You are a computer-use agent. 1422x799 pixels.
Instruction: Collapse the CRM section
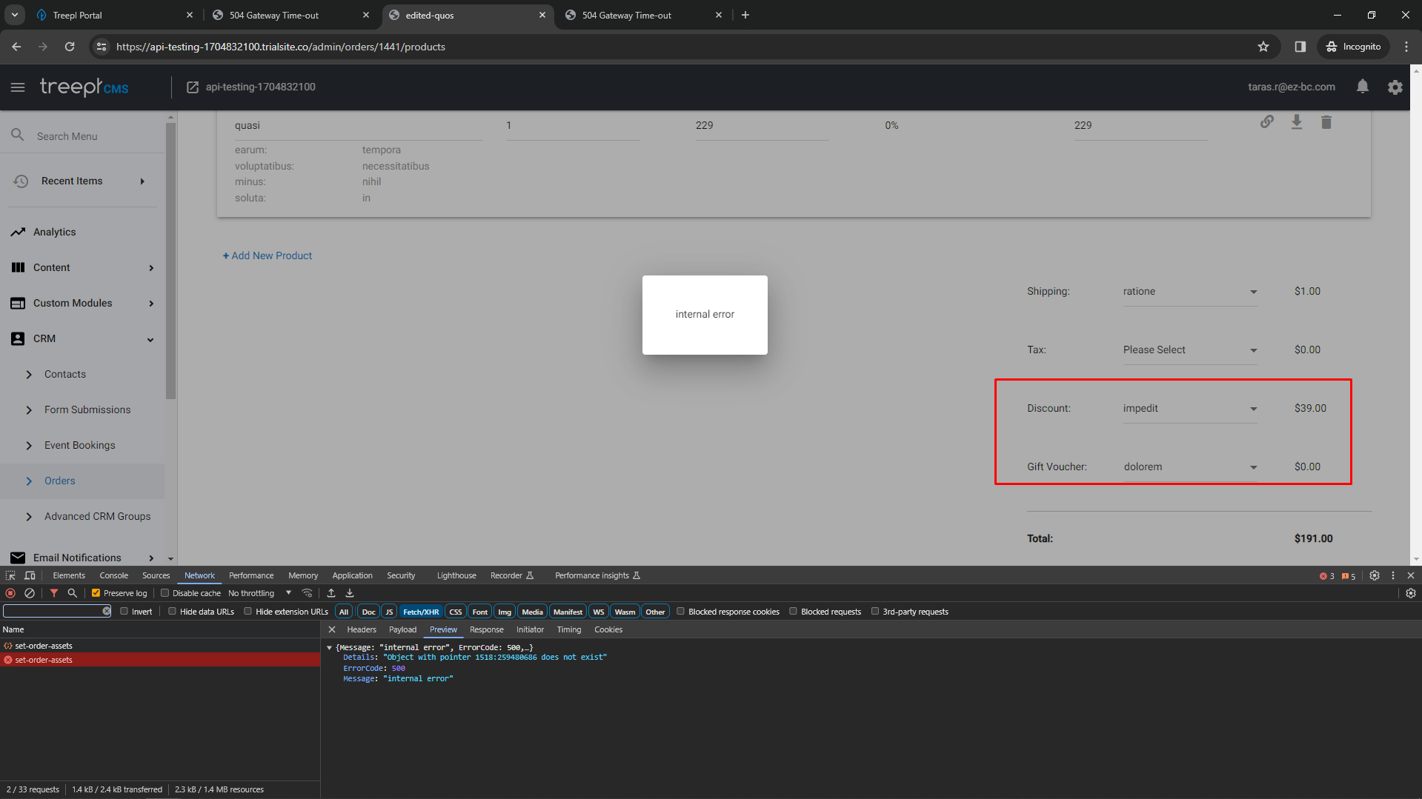[x=150, y=339]
